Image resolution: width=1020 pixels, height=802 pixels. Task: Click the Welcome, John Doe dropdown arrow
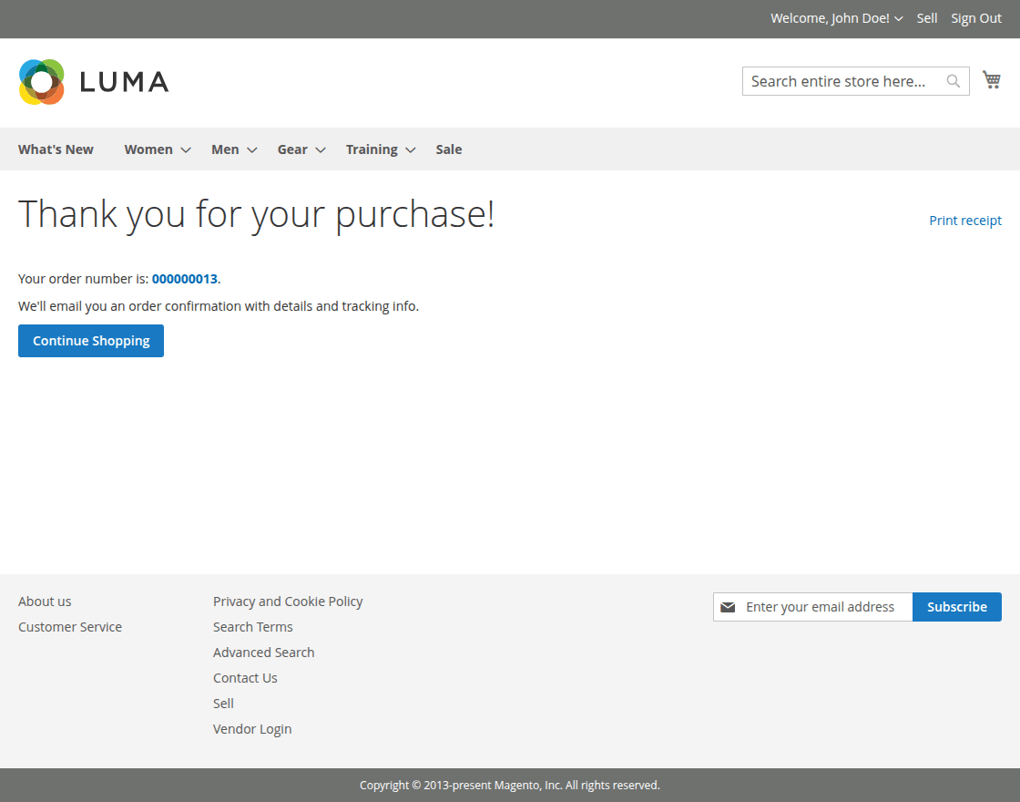click(899, 18)
